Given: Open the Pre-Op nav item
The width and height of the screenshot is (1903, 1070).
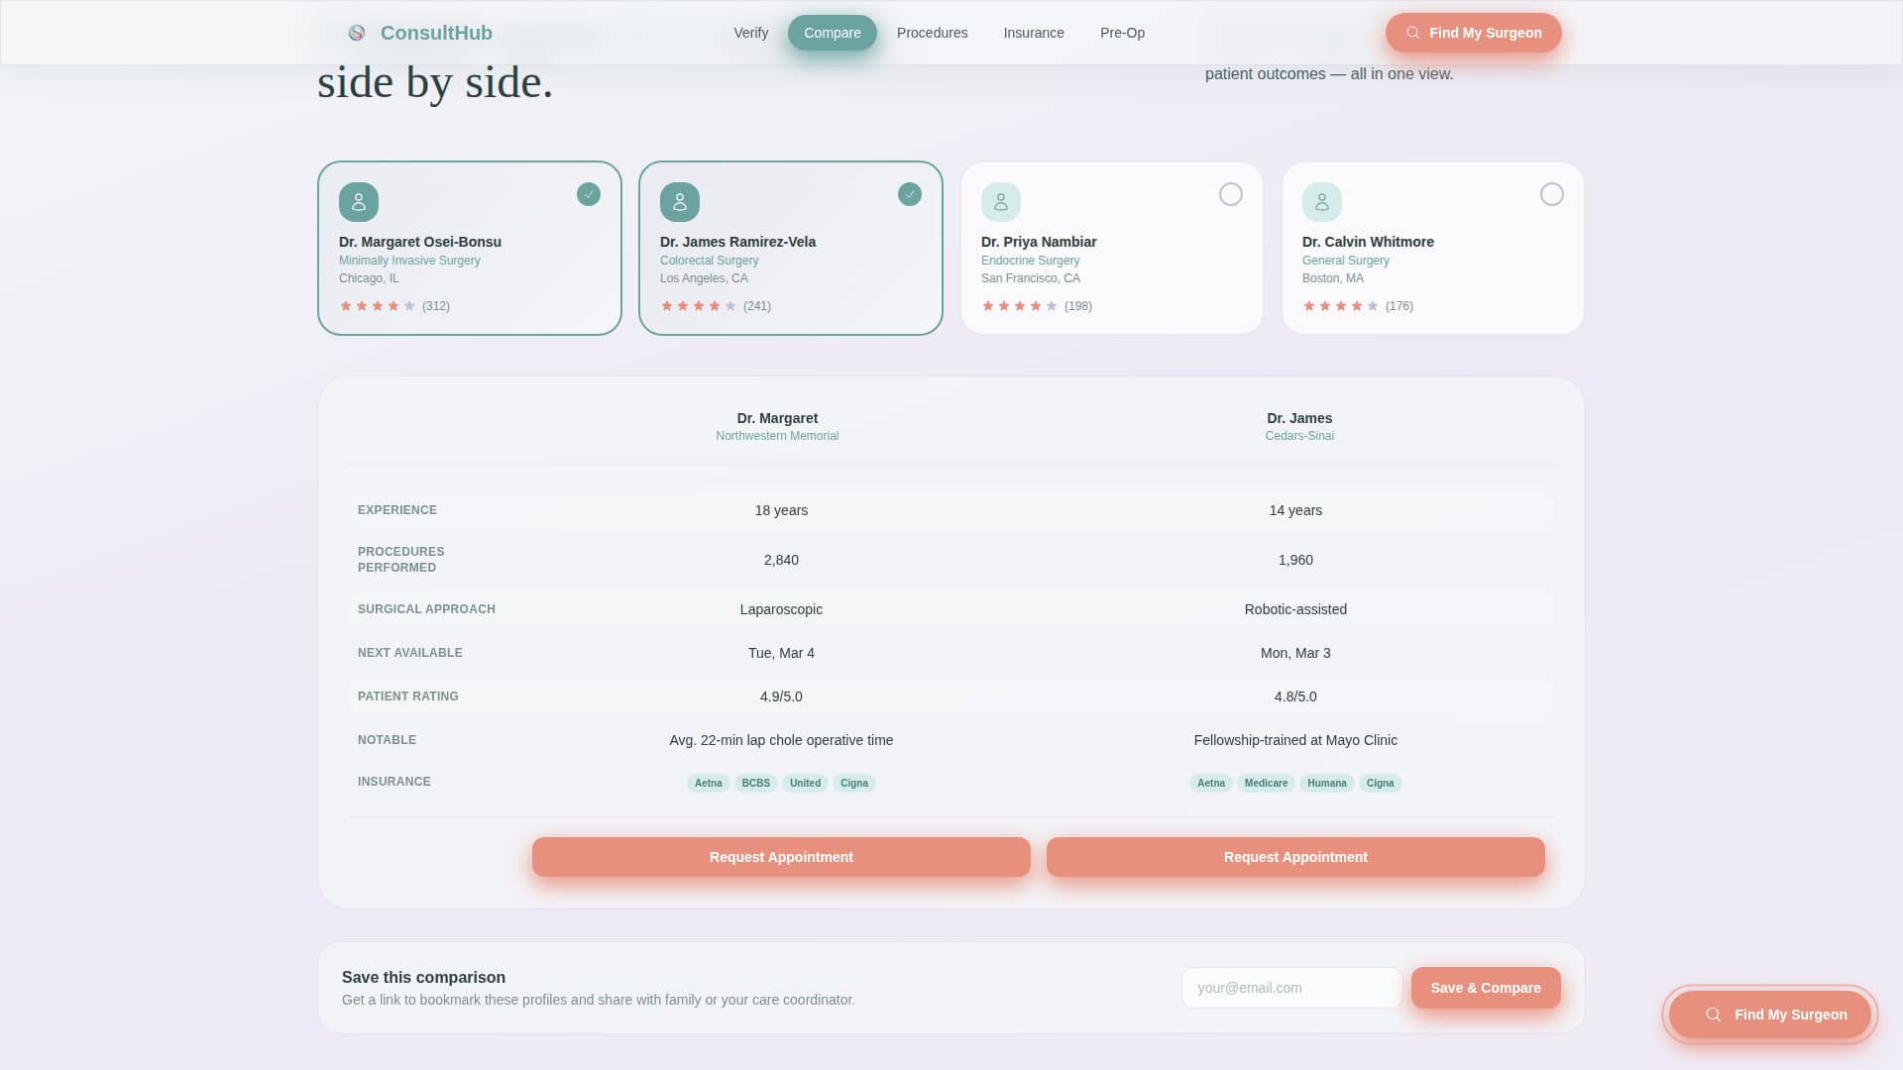Looking at the screenshot, I should [1122, 33].
